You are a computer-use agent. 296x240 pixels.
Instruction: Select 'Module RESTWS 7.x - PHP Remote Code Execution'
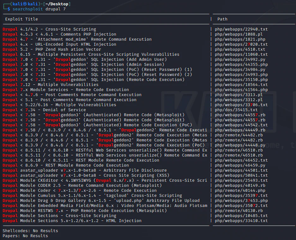85,211
